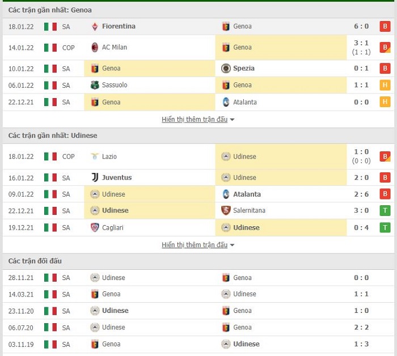Click the dropdown arrow under Udinese matches
This screenshot has width=397, height=356.
click(232, 245)
